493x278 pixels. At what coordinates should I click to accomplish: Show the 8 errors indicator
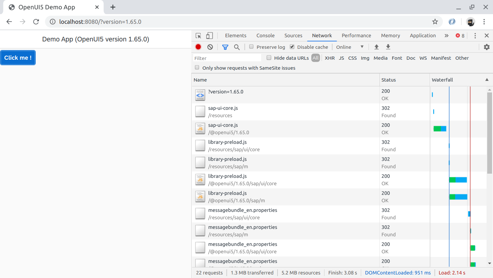point(460,36)
